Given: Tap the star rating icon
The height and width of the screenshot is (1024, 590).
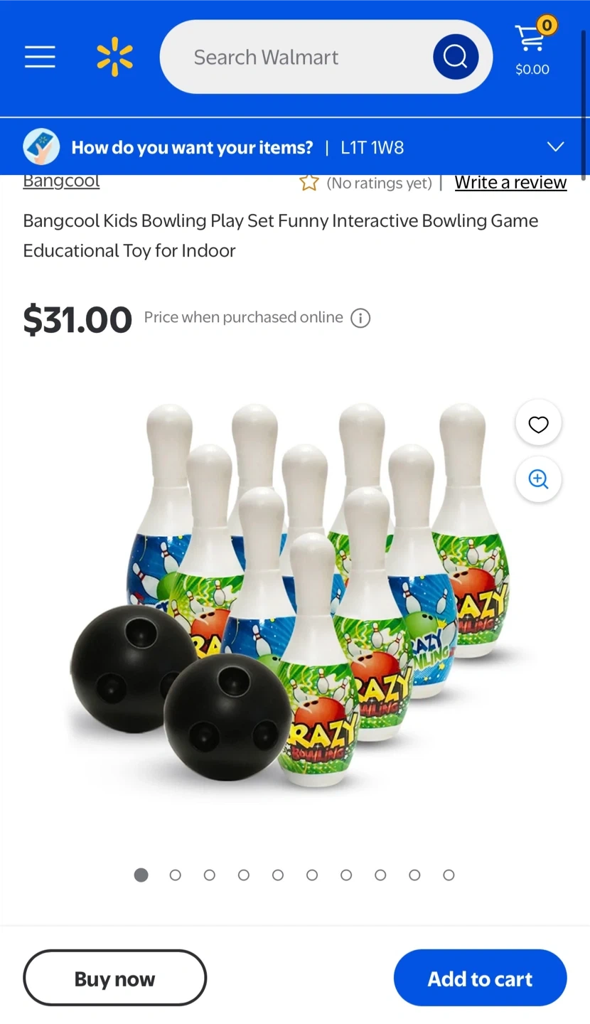Looking at the screenshot, I should click(x=309, y=183).
